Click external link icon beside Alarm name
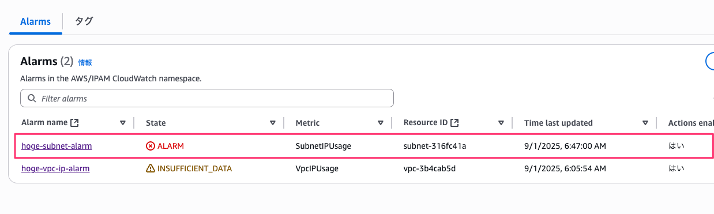Image resolution: width=714 pixels, height=214 pixels. pos(74,123)
